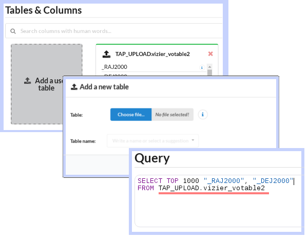308x238 pixels.
Task: Click the magnifier search icon
Action: point(13,31)
